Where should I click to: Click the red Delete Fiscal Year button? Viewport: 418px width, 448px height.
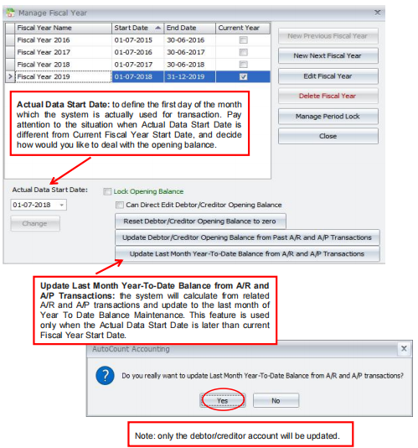pyautogui.click(x=328, y=96)
